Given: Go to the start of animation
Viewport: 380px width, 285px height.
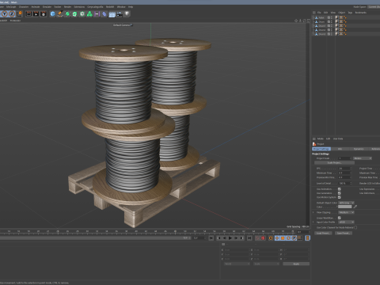Looking at the screenshot, I should tap(211, 238).
